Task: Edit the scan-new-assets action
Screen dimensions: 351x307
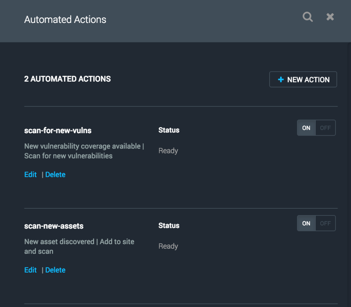Action: click(x=30, y=270)
